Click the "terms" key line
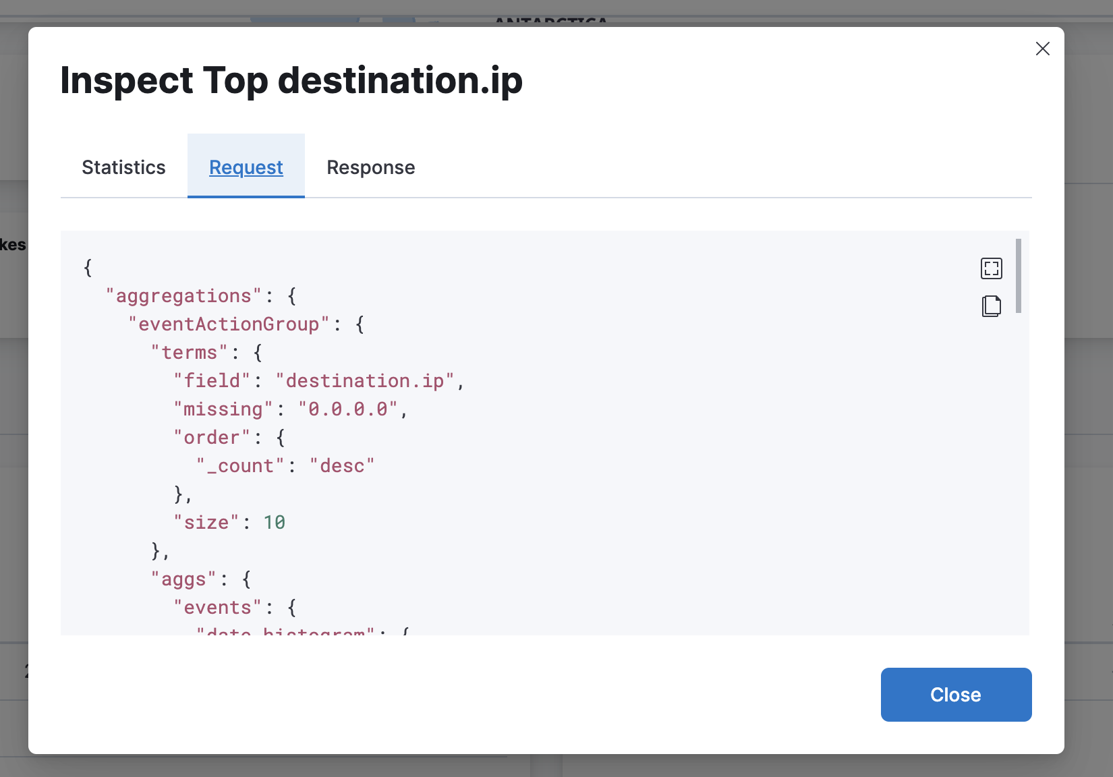Image resolution: width=1113 pixels, height=777 pixels. pyautogui.click(x=190, y=353)
